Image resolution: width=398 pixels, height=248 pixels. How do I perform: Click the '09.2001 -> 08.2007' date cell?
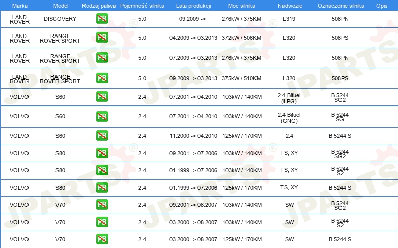click(193, 205)
